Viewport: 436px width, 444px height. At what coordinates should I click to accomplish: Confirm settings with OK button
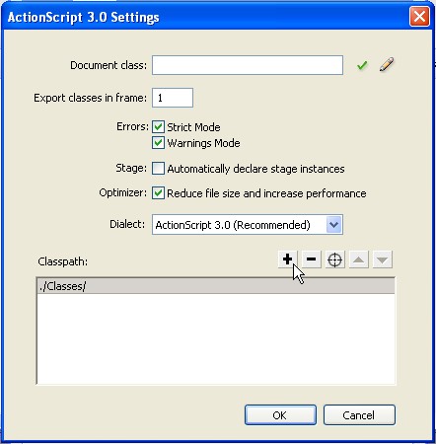pos(280,415)
